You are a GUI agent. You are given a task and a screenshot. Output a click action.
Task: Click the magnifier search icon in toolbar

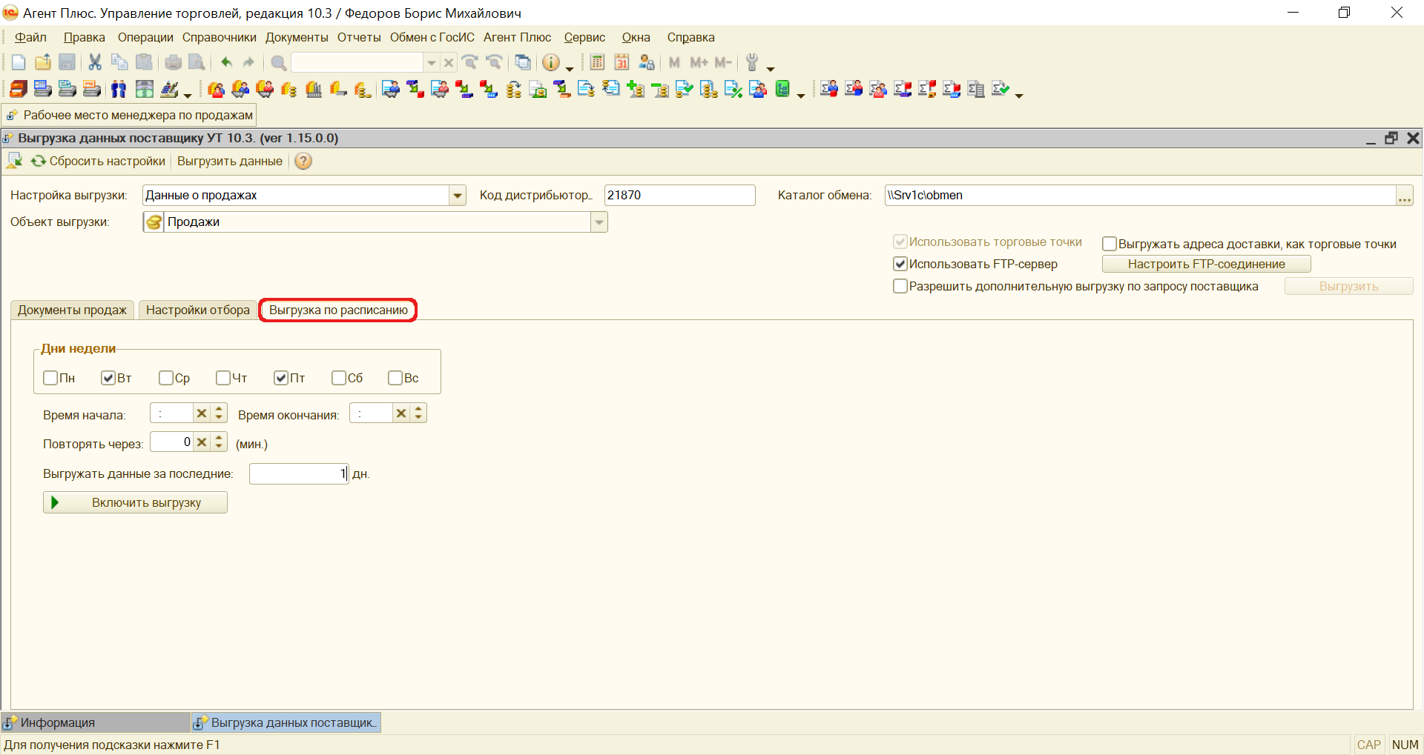click(278, 63)
